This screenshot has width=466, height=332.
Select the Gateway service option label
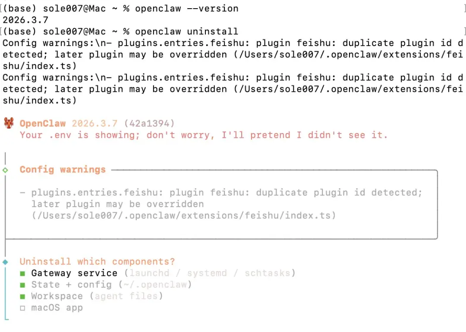click(74, 273)
